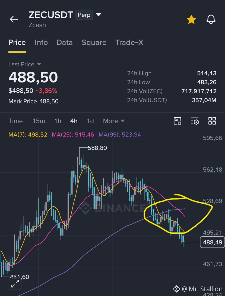Select the Time chart interval

pos(15,121)
